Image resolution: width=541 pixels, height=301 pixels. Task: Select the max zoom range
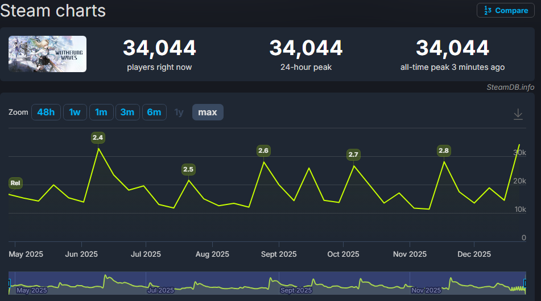tap(208, 112)
